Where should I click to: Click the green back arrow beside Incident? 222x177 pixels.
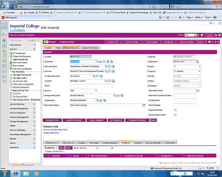tap(46, 41)
